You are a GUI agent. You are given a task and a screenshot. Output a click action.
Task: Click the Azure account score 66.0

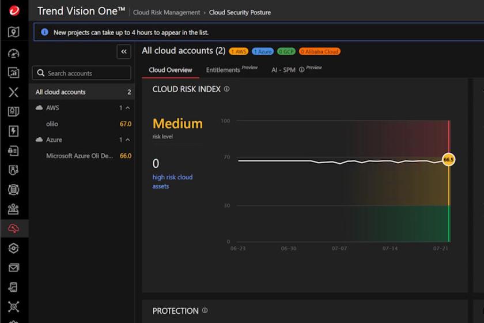coord(126,156)
